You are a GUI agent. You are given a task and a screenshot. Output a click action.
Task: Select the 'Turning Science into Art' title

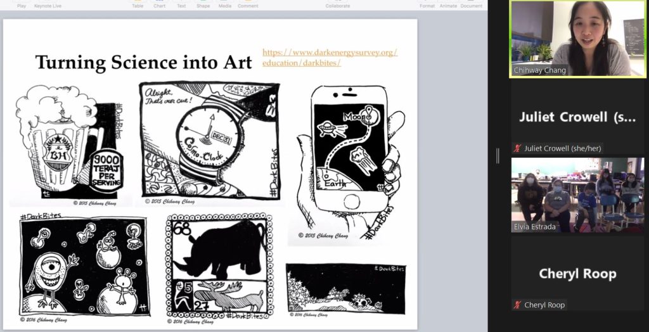[x=144, y=63]
